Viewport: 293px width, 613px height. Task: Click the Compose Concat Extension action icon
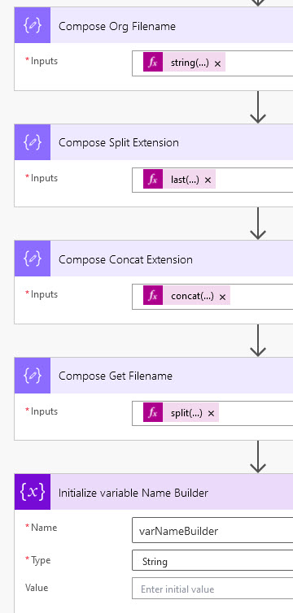pyautogui.click(x=33, y=259)
